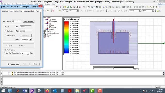
Task: Expand the vacuum tree node
Action: [45, 29]
